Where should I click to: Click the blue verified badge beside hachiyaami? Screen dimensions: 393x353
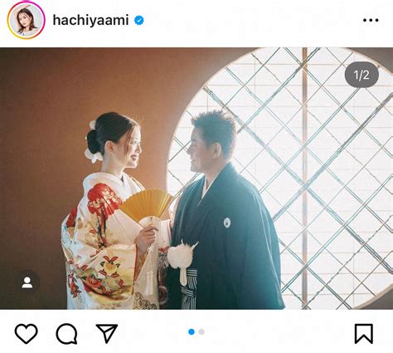[139, 20]
